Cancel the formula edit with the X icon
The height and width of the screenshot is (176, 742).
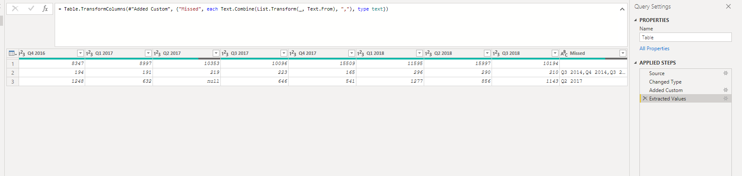pos(15,8)
